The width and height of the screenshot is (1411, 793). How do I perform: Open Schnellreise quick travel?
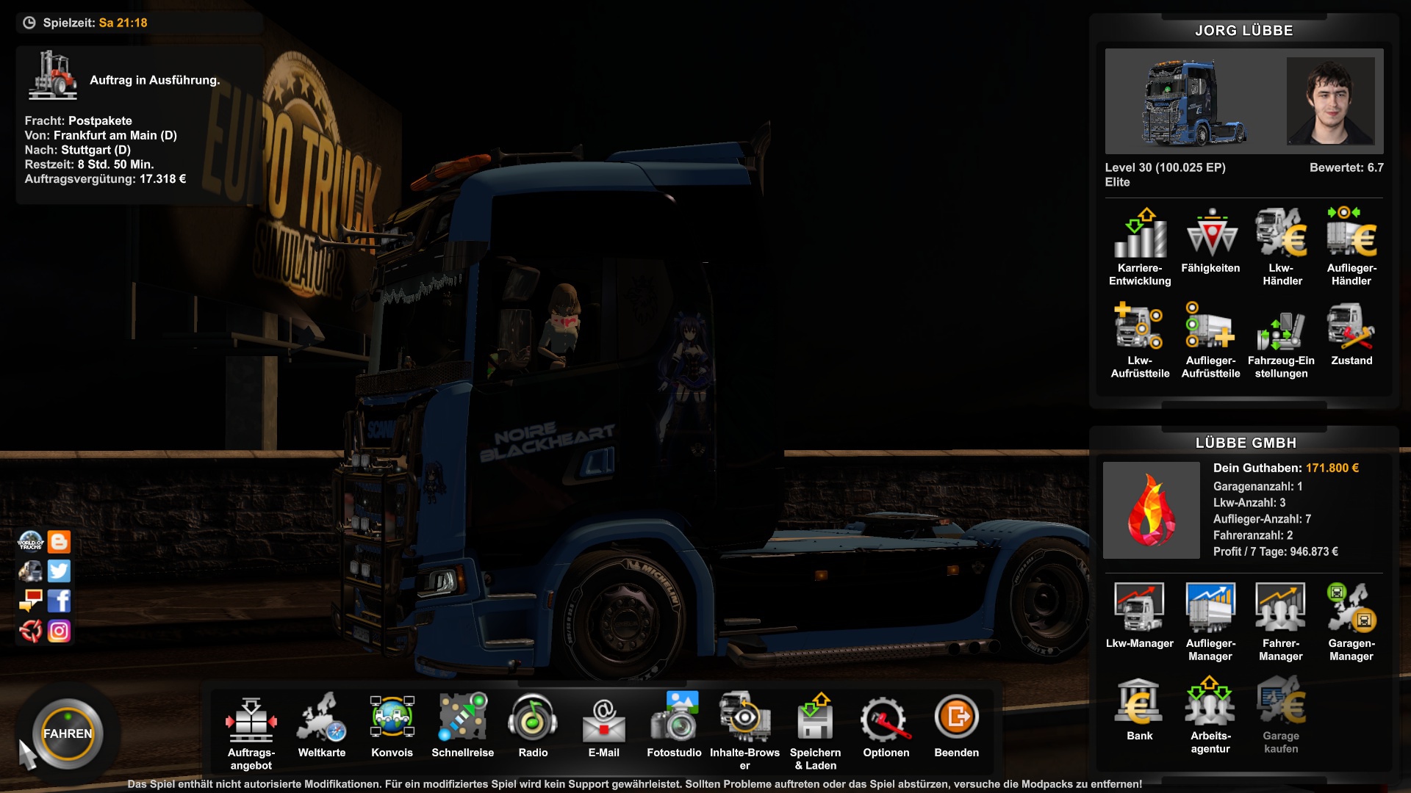(463, 725)
